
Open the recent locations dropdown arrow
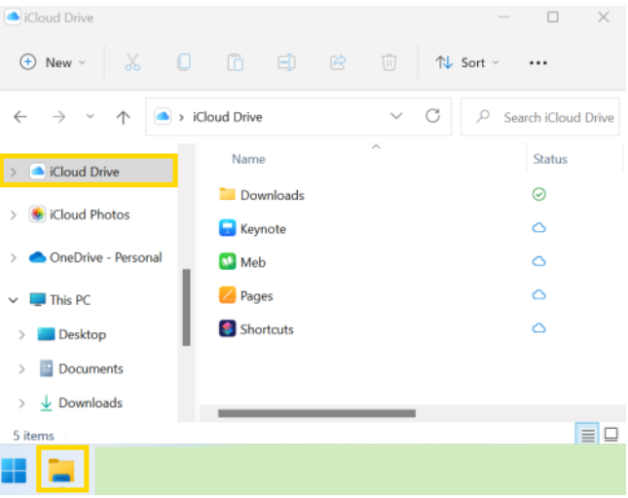tap(91, 117)
